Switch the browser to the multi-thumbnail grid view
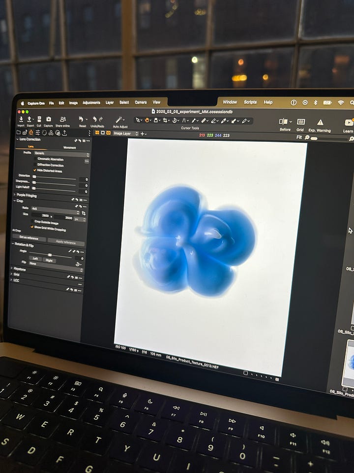 pyautogui.click(x=97, y=133)
